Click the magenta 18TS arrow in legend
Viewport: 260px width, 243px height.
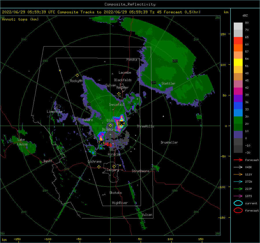pyautogui.click(x=238, y=196)
